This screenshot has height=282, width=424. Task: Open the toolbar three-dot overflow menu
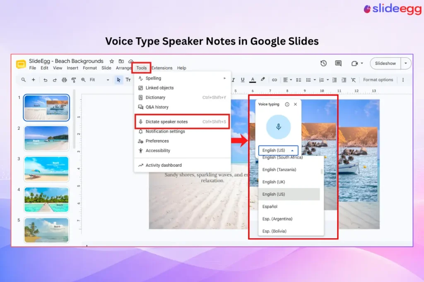403,80
